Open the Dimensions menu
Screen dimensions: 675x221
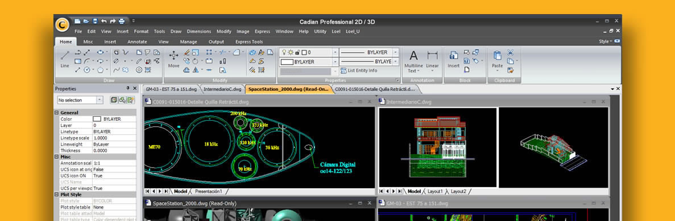(x=199, y=31)
